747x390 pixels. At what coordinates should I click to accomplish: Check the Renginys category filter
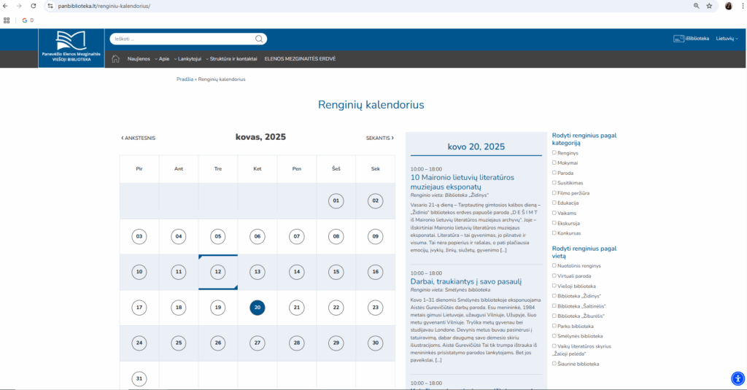point(554,153)
